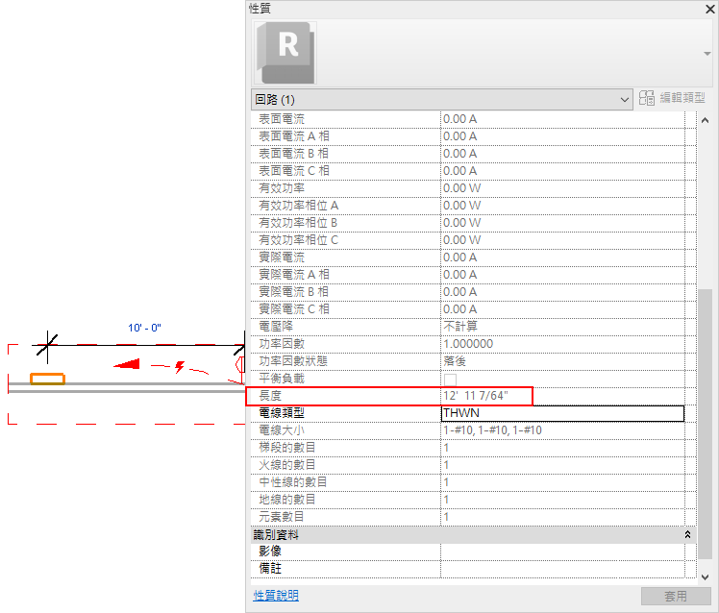Image resolution: width=719 pixels, height=613 pixels.
Task: Click the 電線類型 THWN value field
Action: [562, 413]
